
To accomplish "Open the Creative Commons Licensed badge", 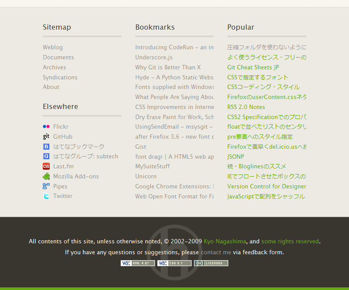I will click(x=211, y=263).
